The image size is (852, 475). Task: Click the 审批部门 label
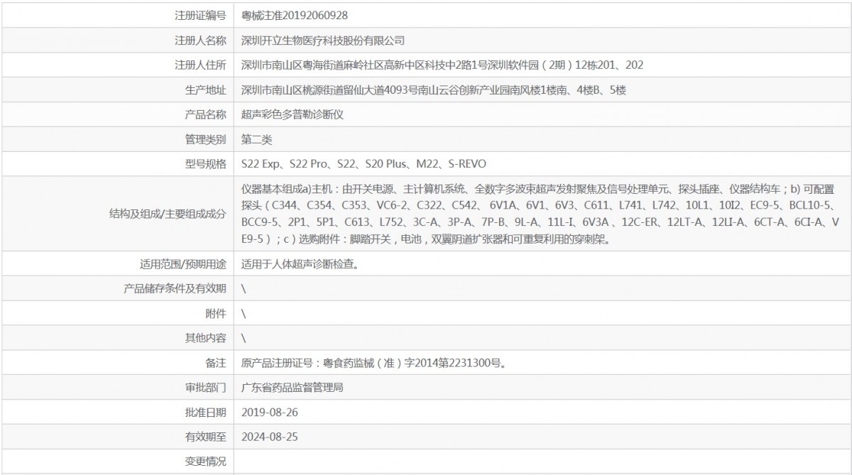[206, 388]
